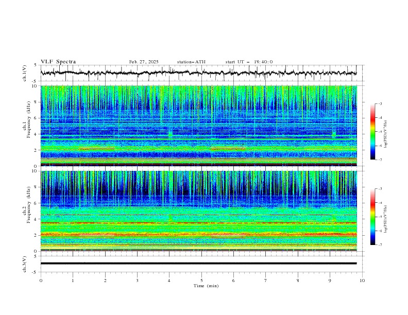Image resolution: width=408 pixels, height=315 pixels.
Task: Click the ch.1 PSD color scale bar
Action: (x=372, y=132)
